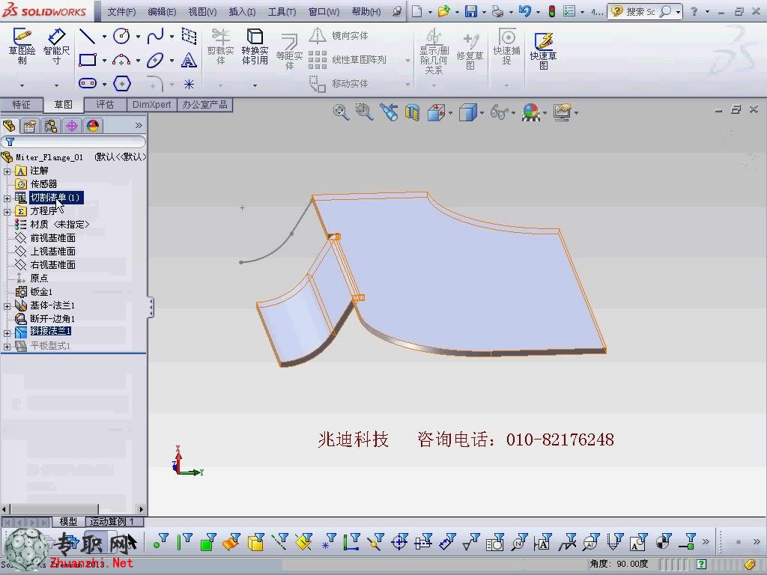
Task: Open FeatureManager design tree tab
Action: click(x=9, y=126)
